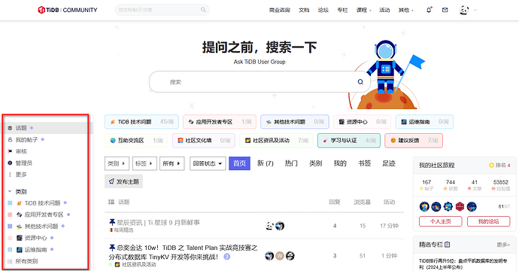Switch to the 类别 tab next to 热门
Viewport: 519px width, 271px height.
coord(316,163)
